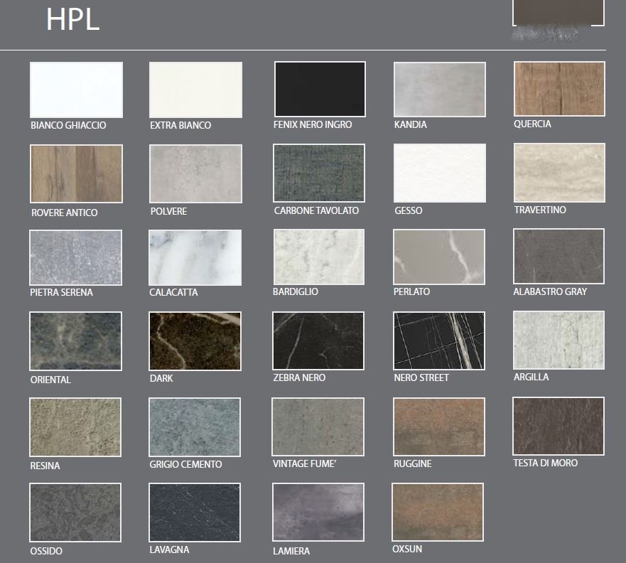Click the 'CALACATTA' label

pyautogui.click(x=173, y=292)
